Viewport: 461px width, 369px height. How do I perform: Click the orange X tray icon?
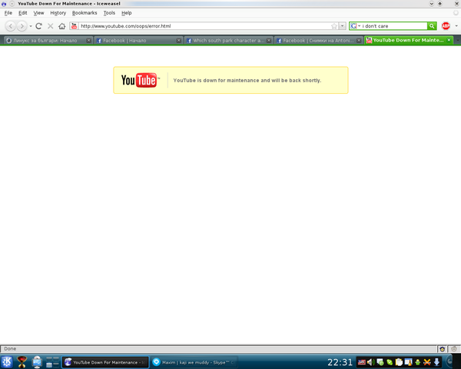click(x=427, y=362)
